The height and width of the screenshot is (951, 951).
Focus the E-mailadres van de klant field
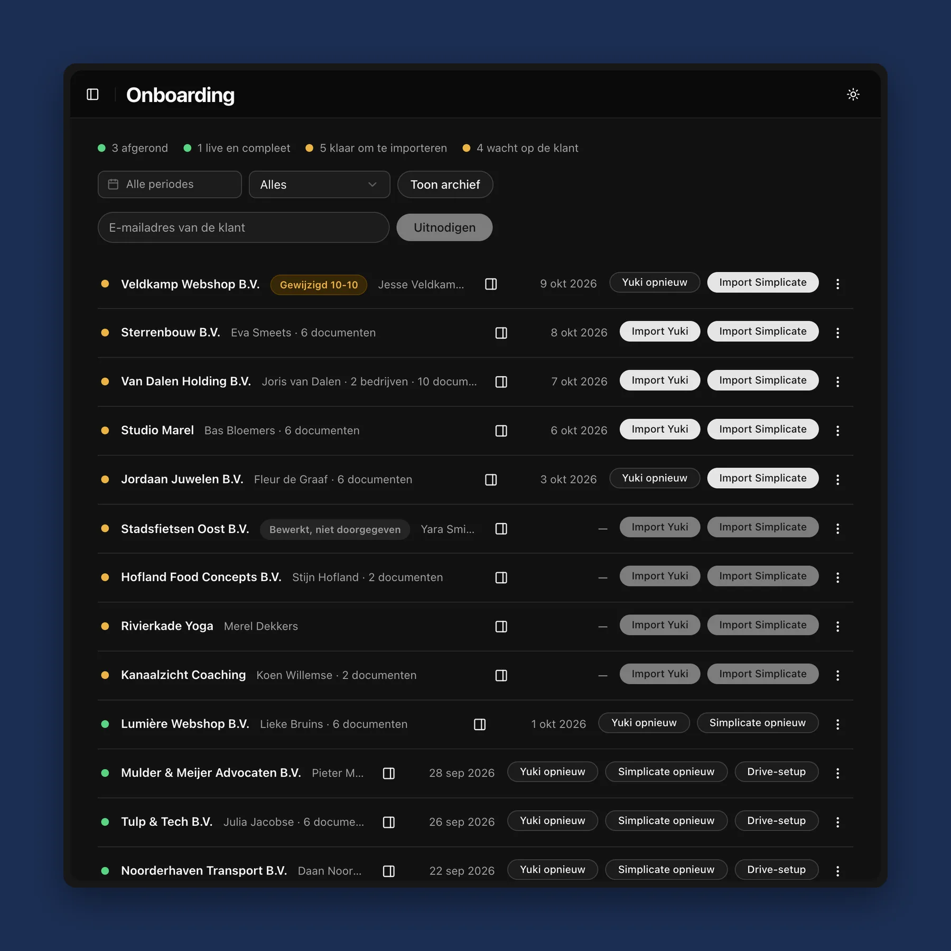tap(244, 228)
